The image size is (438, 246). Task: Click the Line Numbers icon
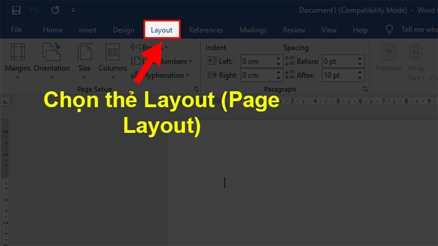tap(136, 61)
